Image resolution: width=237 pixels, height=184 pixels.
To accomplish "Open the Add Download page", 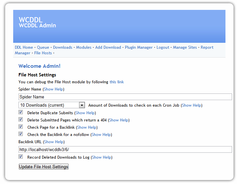I will pos(108,47).
